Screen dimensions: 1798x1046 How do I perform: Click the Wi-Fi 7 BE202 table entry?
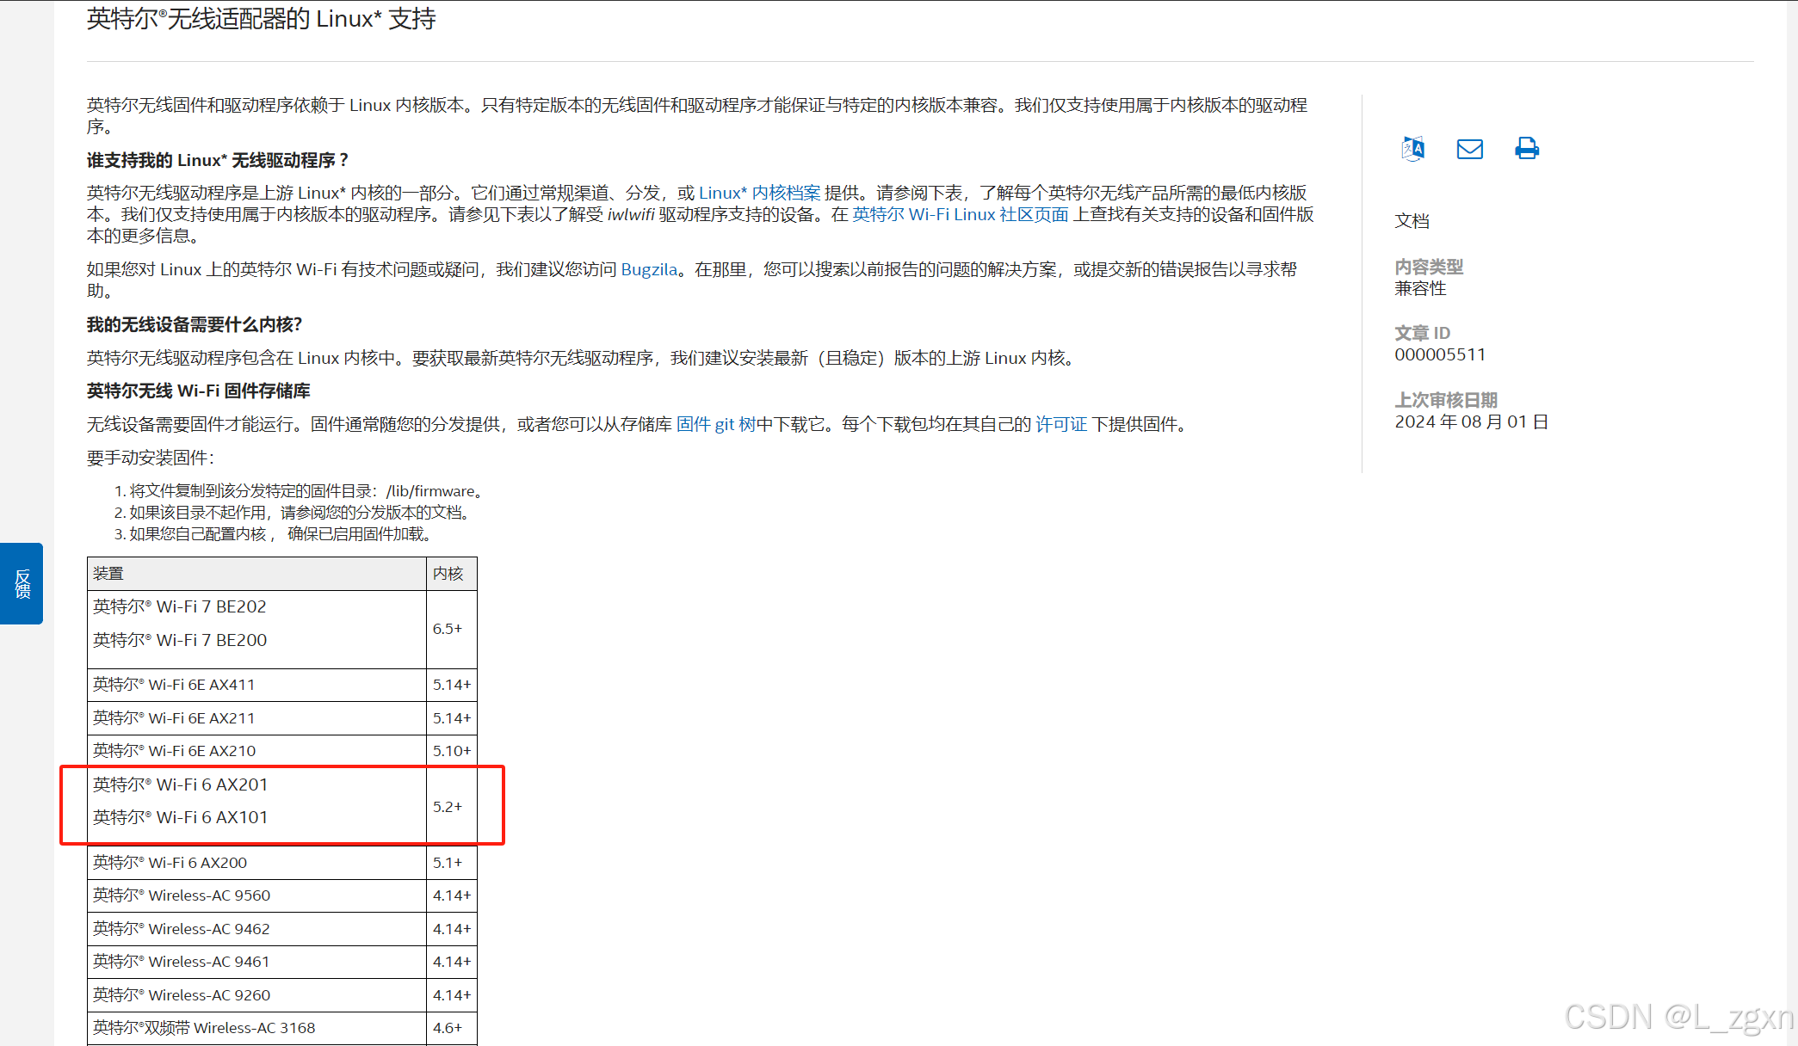click(180, 606)
